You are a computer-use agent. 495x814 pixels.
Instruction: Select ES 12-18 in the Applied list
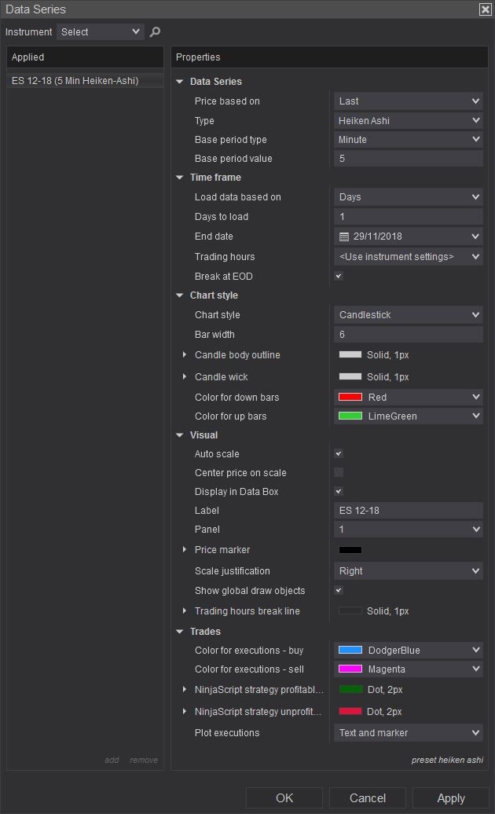[x=75, y=81]
